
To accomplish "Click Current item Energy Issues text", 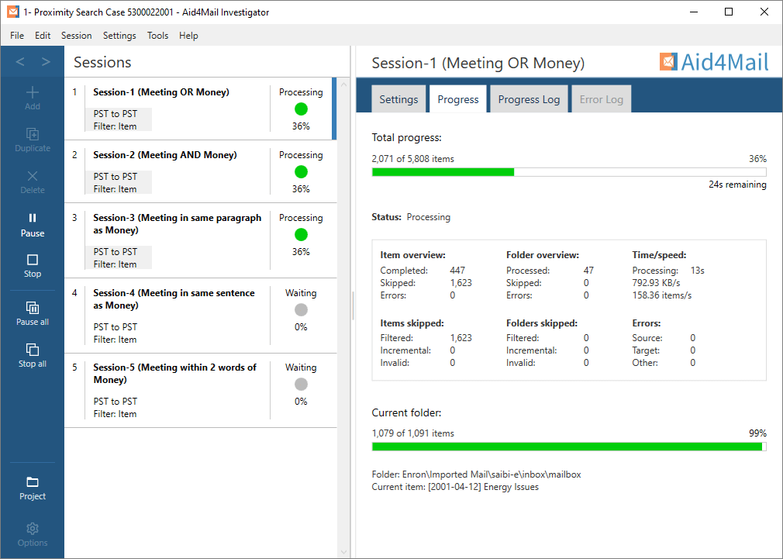I will [x=455, y=487].
